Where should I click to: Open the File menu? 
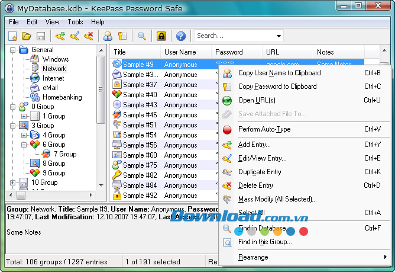pos(14,22)
